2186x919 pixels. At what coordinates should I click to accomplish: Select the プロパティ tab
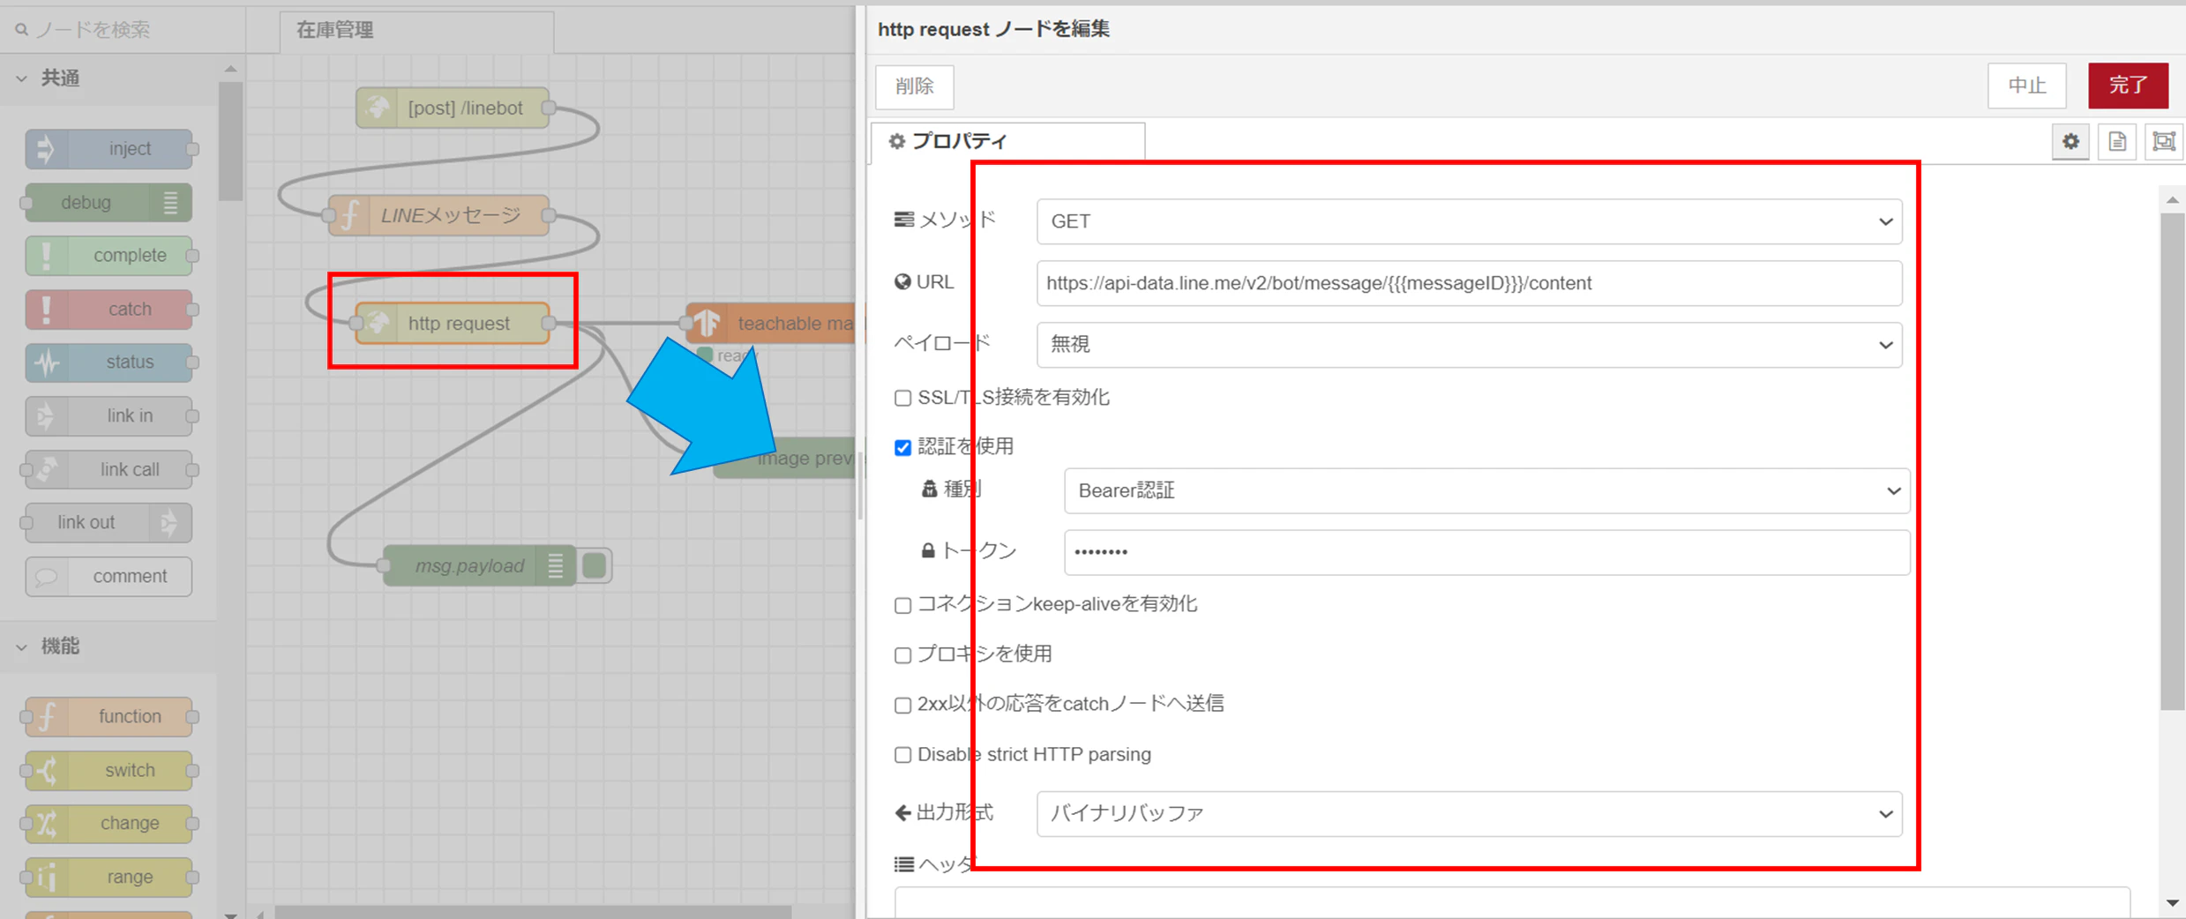coord(1007,142)
